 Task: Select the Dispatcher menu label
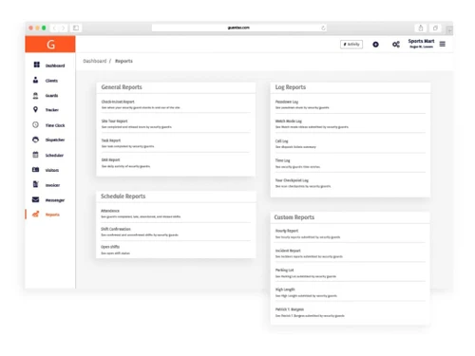click(55, 140)
